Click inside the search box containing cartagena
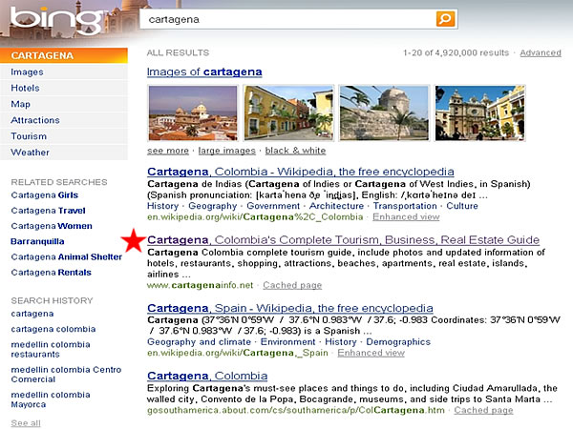The width and height of the screenshot is (573, 429). [x=286, y=19]
